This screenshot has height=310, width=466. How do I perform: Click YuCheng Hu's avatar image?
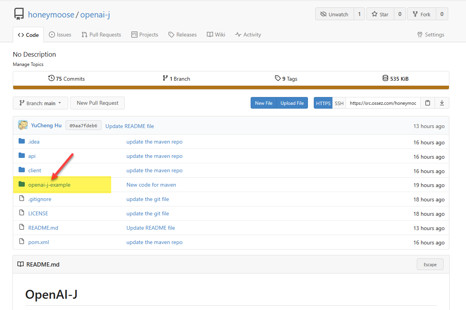coord(23,125)
